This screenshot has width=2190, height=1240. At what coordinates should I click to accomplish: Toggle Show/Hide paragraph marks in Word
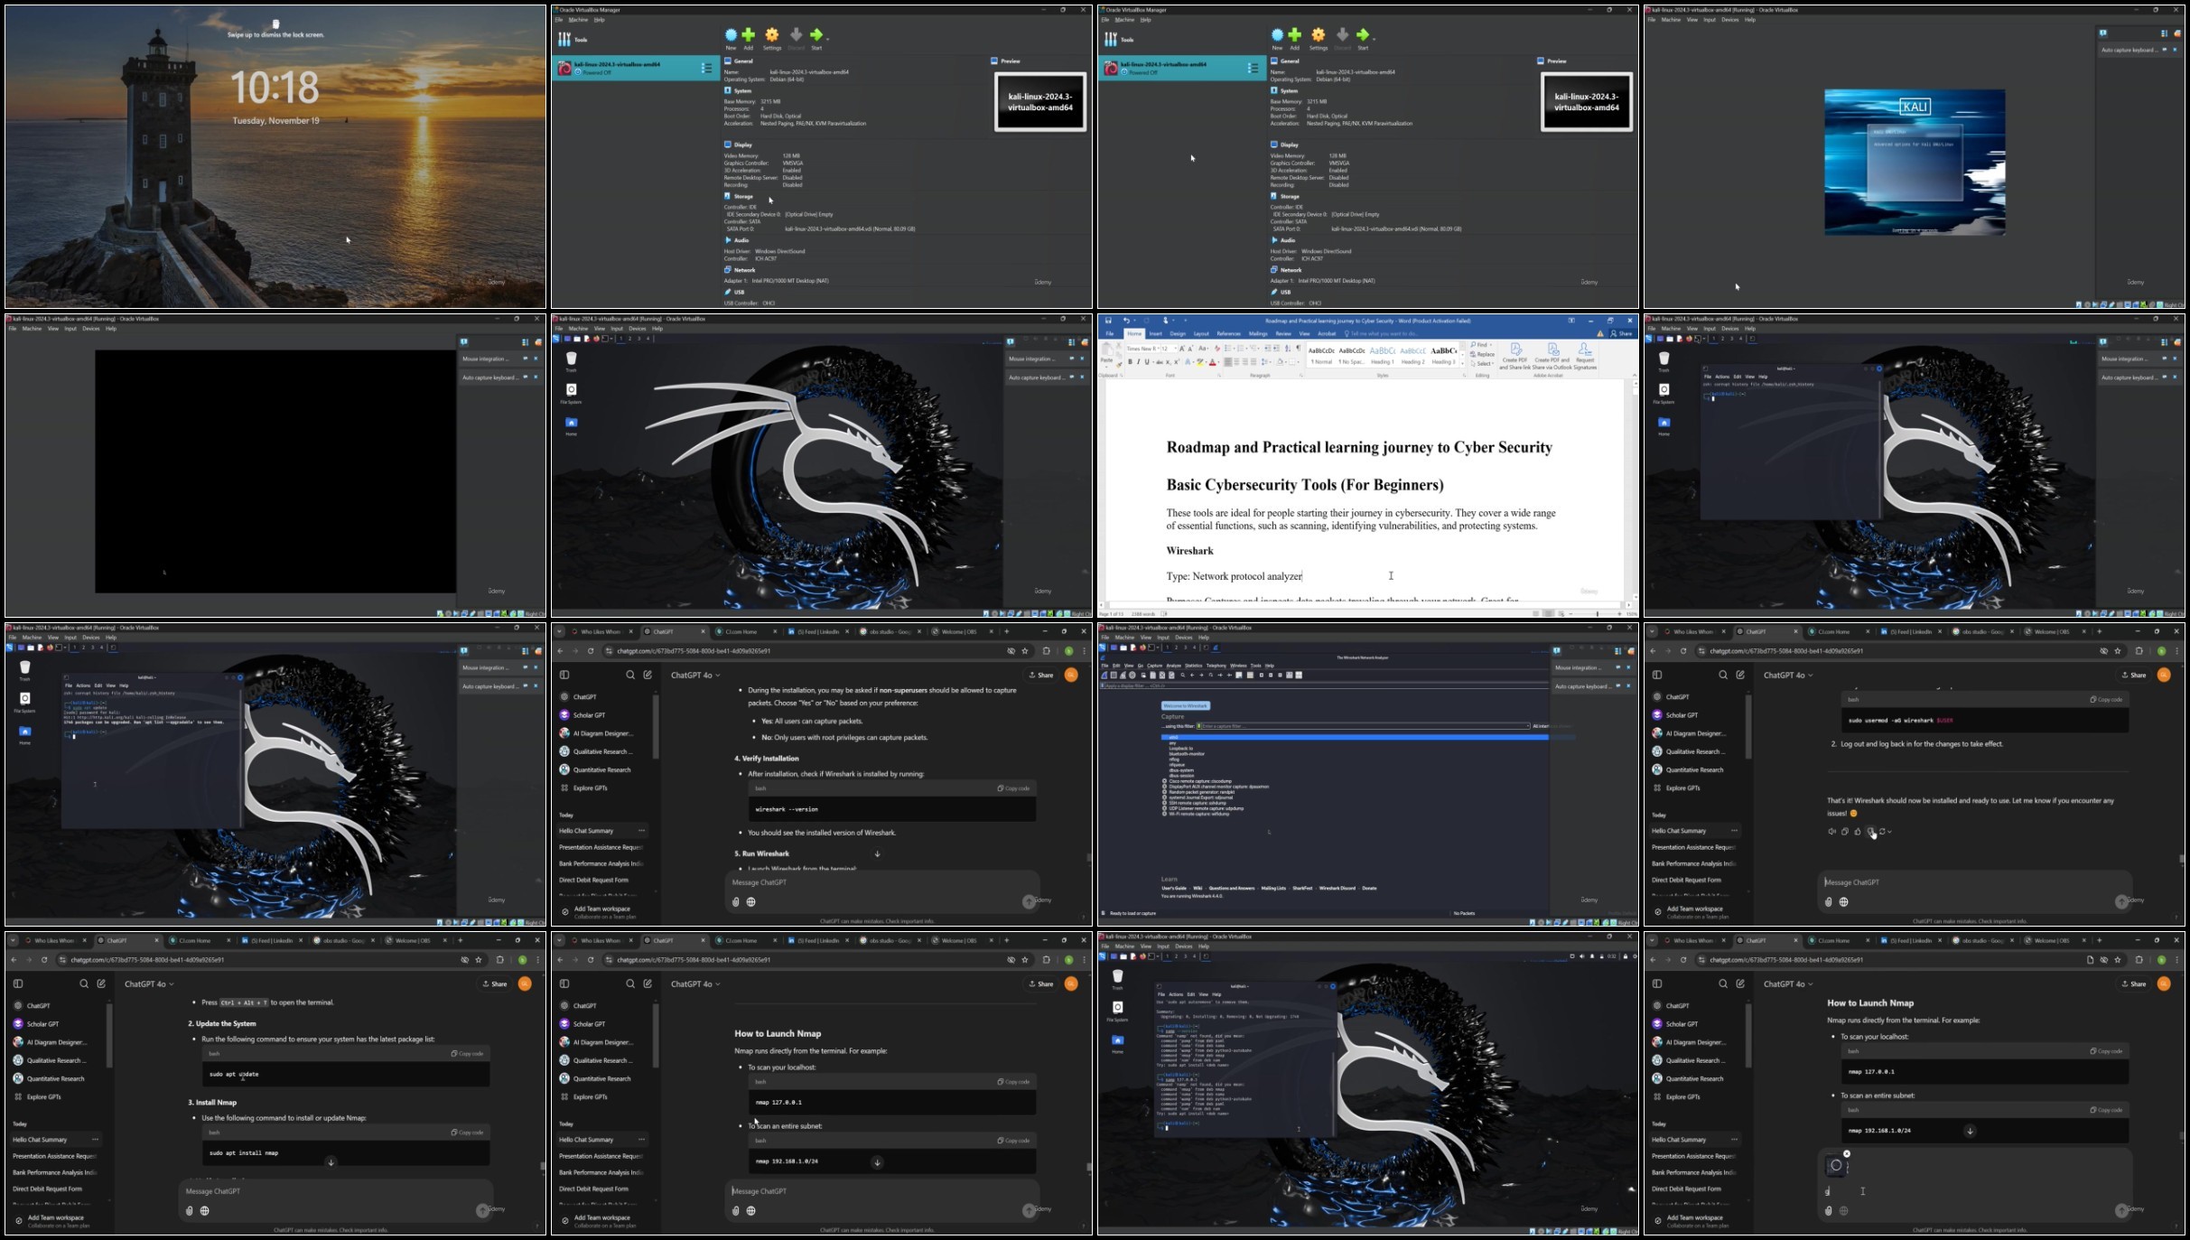[1299, 348]
